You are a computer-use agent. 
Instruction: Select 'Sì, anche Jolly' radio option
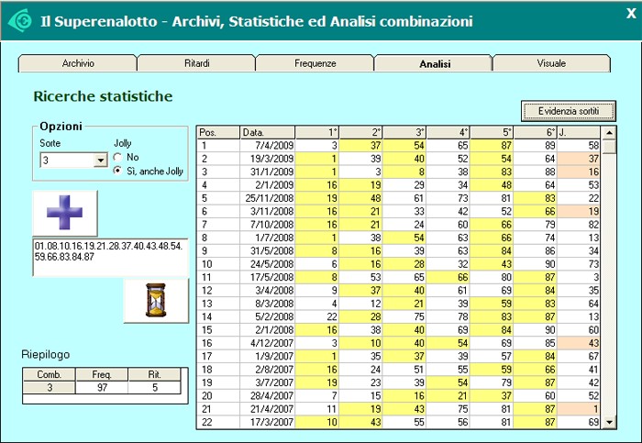[118, 171]
